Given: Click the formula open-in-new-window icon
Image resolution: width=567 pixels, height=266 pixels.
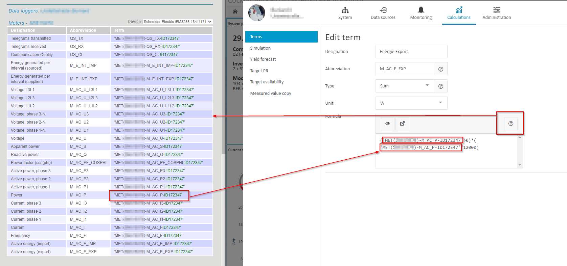Looking at the screenshot, I should tap(402, 124).
